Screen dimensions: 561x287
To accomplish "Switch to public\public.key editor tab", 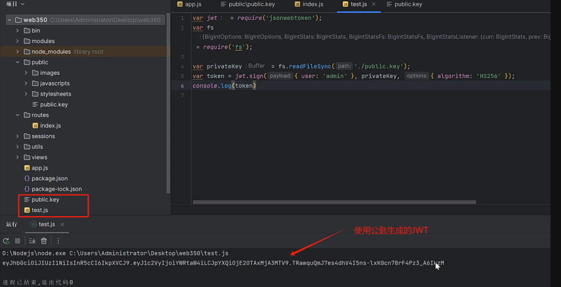I will click(248, 4).
